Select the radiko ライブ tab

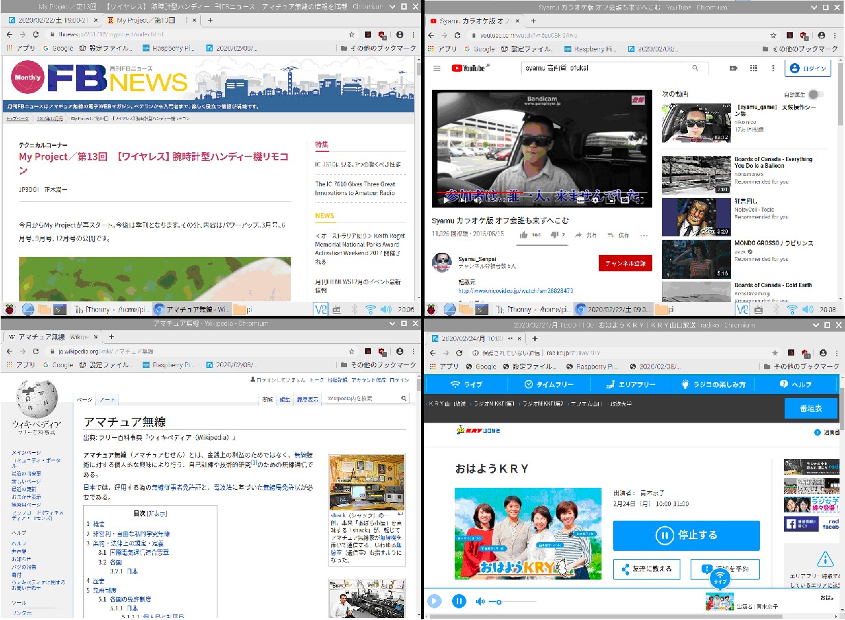point(466,384)
